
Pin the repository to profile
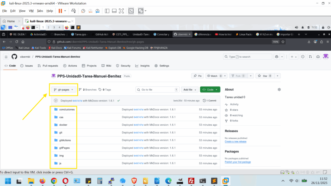[x=198, y=76]
